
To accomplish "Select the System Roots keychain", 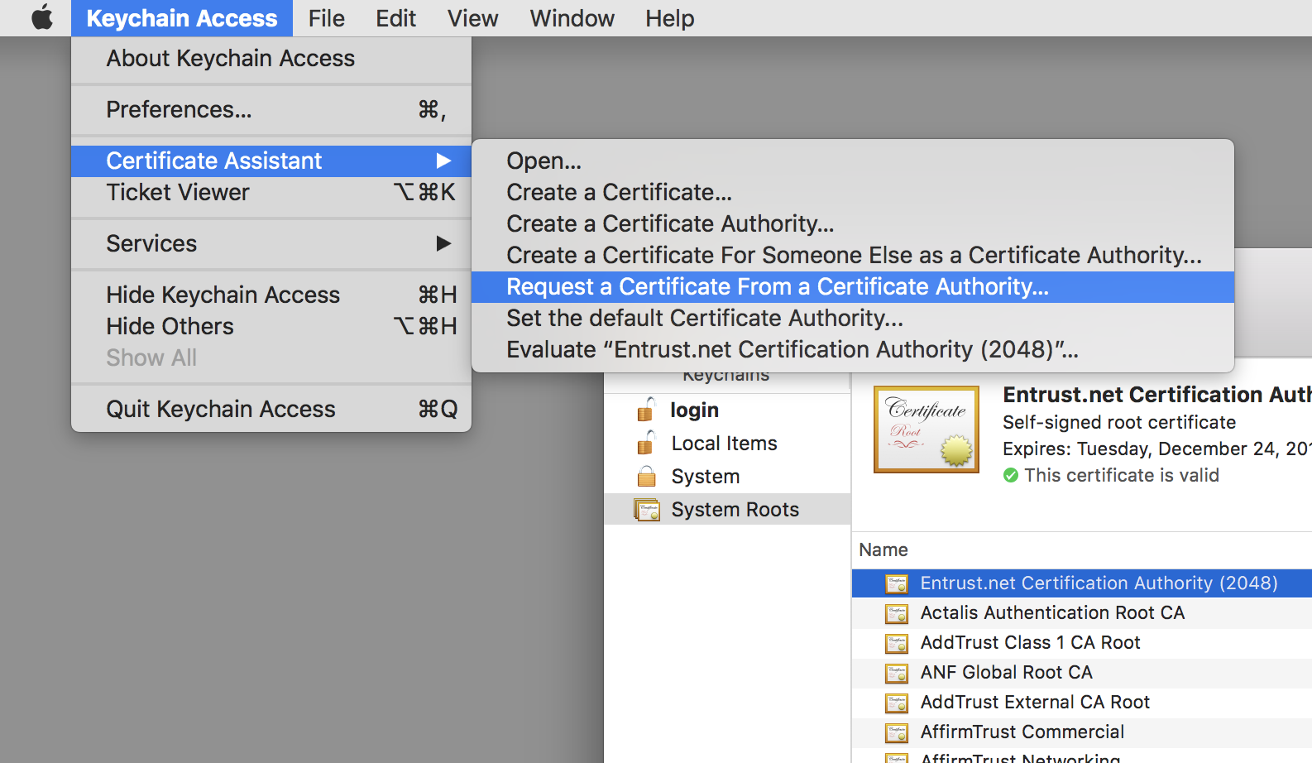I will tap(727, 509).
